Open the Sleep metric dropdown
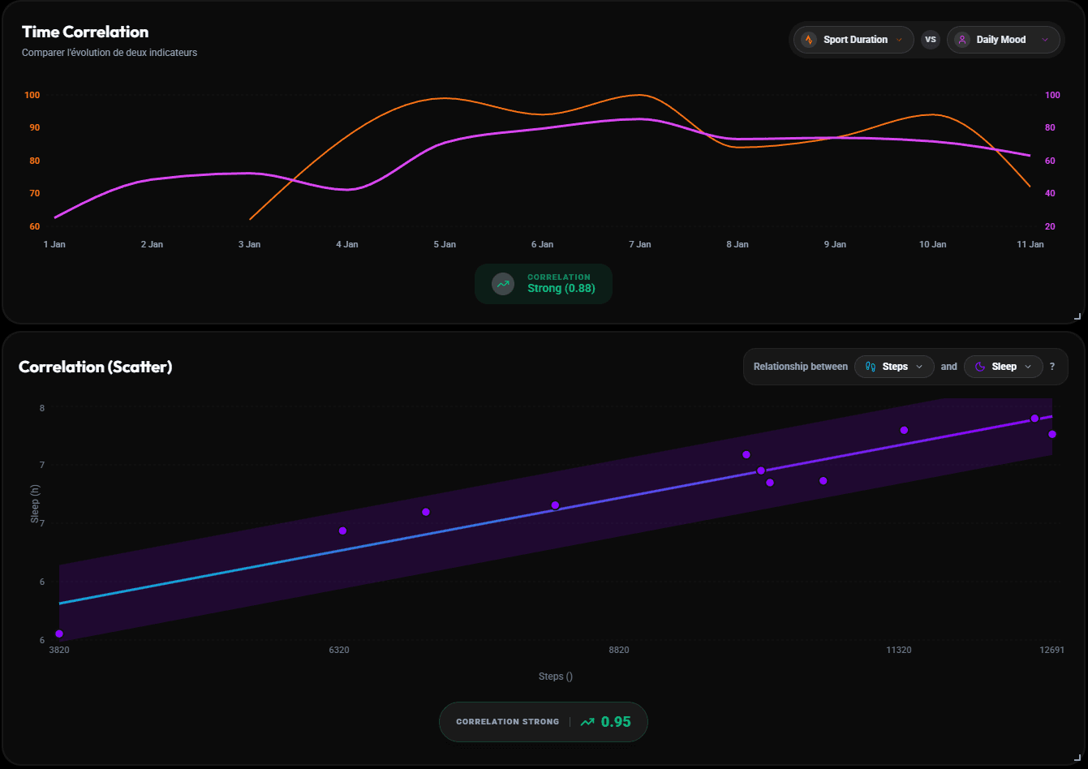 click(x=1003, y=366)
